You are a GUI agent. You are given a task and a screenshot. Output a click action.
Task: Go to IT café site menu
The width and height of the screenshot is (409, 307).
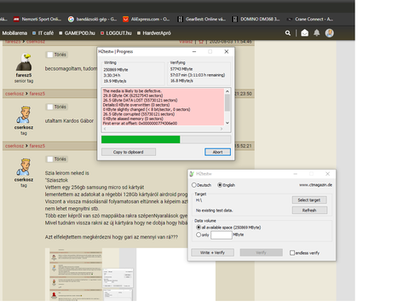point(43,33)
